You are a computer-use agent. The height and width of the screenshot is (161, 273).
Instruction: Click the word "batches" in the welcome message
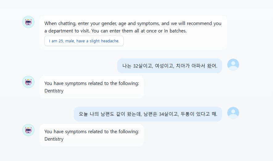click(x=178, y=31)
